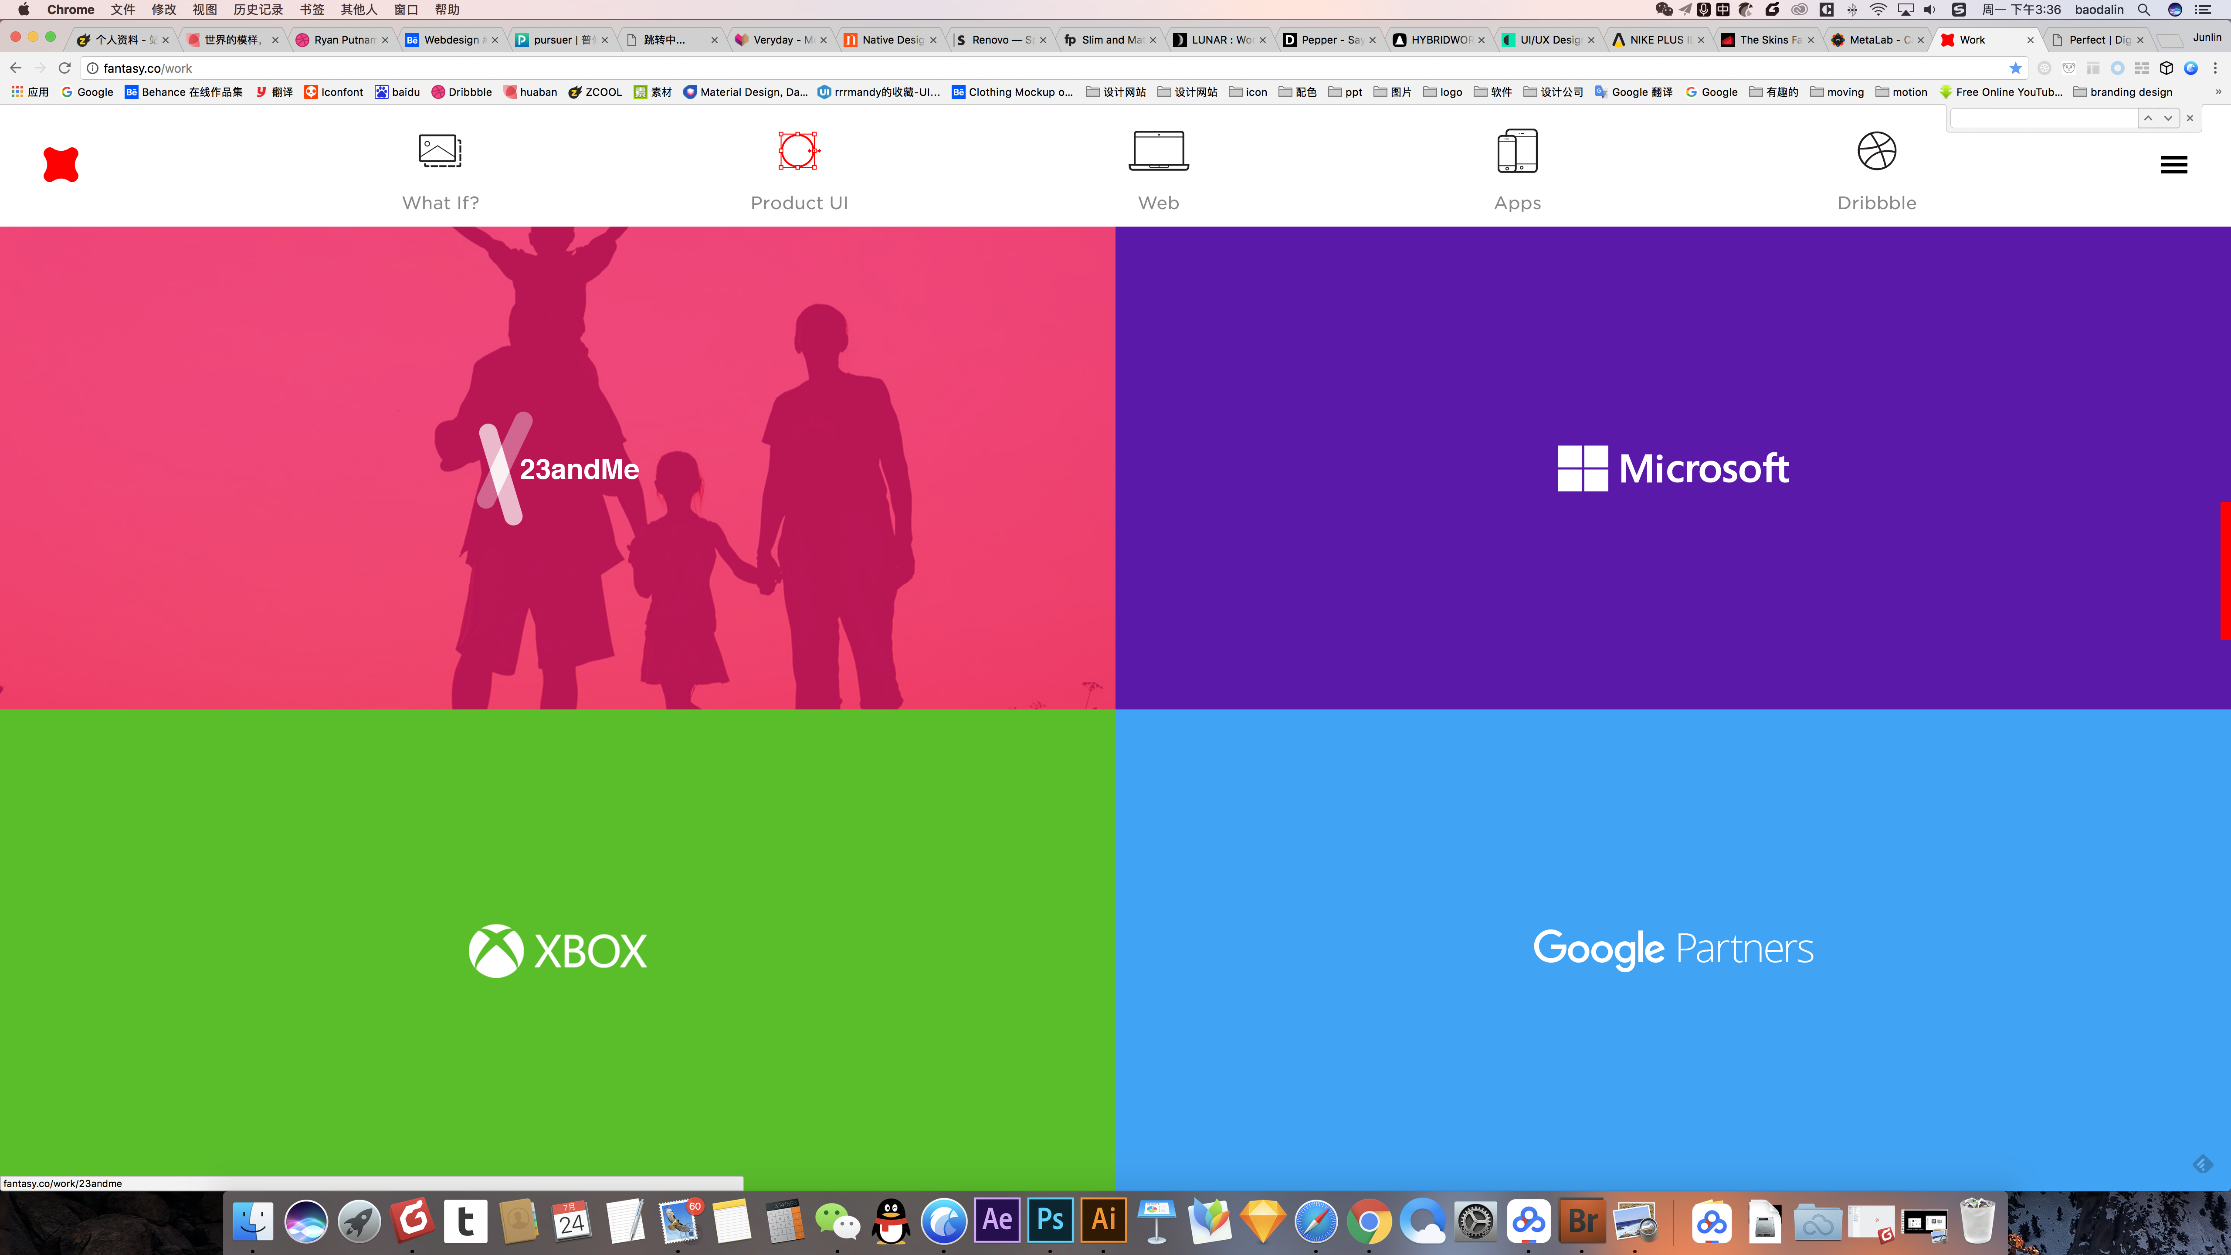Image resolution: width=2231 pixels, height=1255 pixels.
Task: Open Photoshop from the dock
Action: (x=1050, y=1220)
